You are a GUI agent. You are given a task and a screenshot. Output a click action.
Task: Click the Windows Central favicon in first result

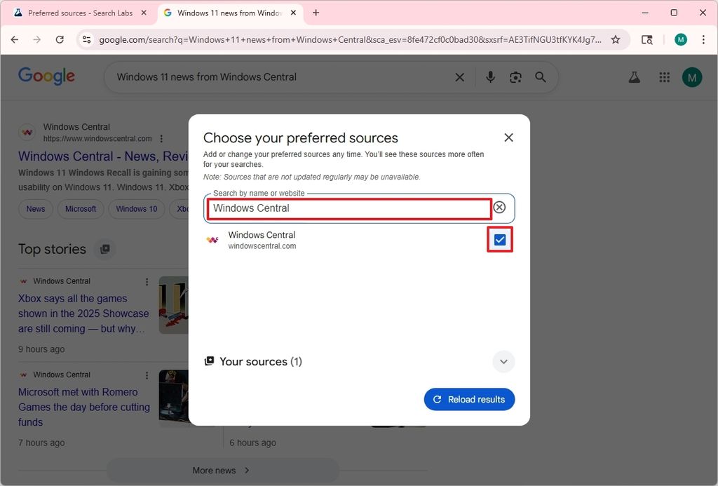(27, 133)
